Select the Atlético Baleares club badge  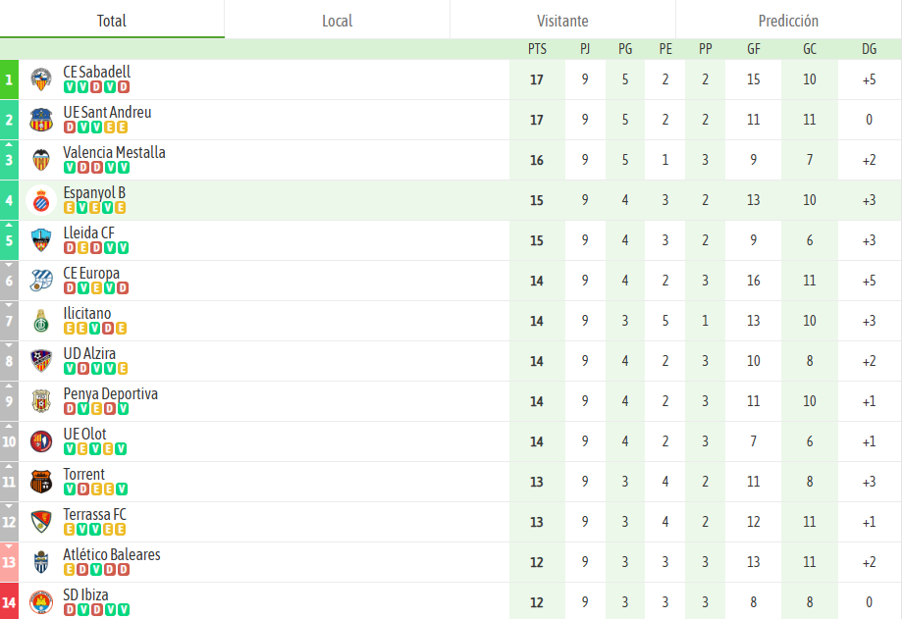click(40, 561)
